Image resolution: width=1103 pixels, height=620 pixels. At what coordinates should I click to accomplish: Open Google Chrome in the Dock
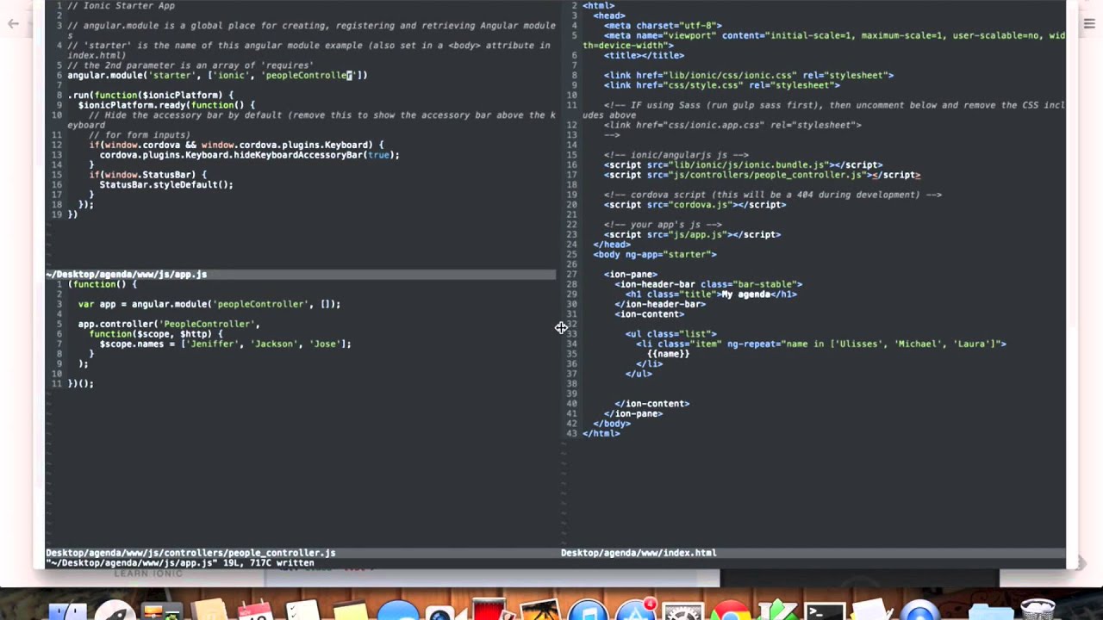click(x=731, y=611)
